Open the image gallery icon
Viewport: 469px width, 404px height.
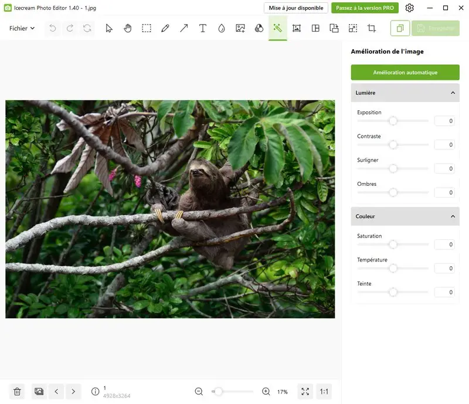pyautogui.click(x=39, y=392)
